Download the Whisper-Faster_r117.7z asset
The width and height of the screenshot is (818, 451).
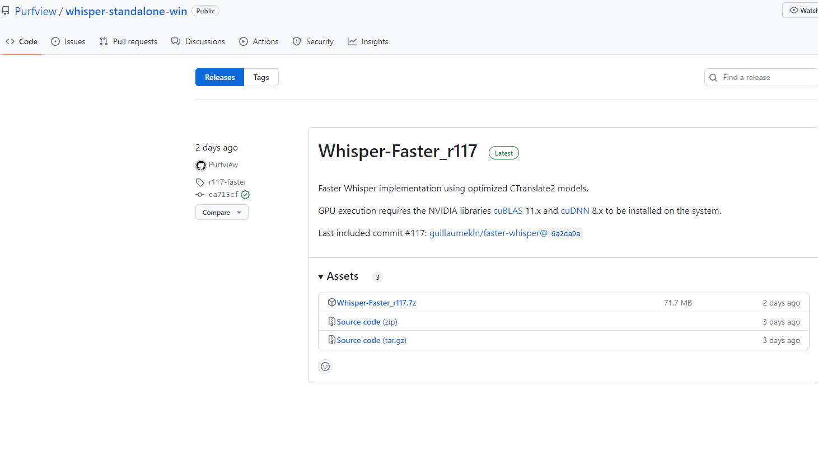tap(376, 302)
